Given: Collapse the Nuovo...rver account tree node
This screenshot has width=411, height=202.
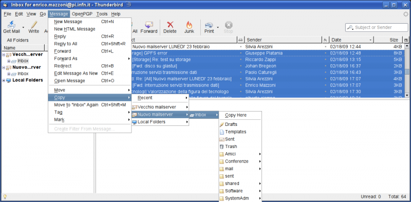Looking at the screenshot, I should click(x=4, y=67).
